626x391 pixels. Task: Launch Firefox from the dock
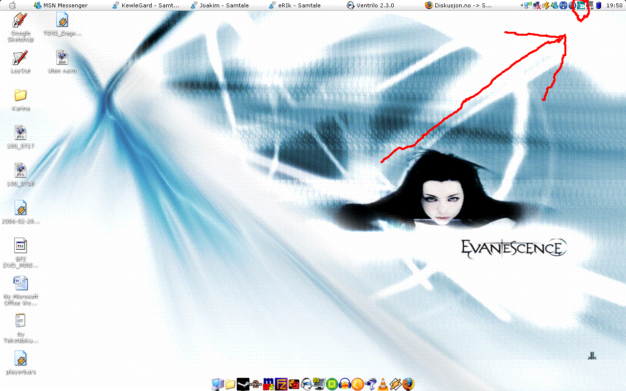pyautogui.click(x=408, y=384)
